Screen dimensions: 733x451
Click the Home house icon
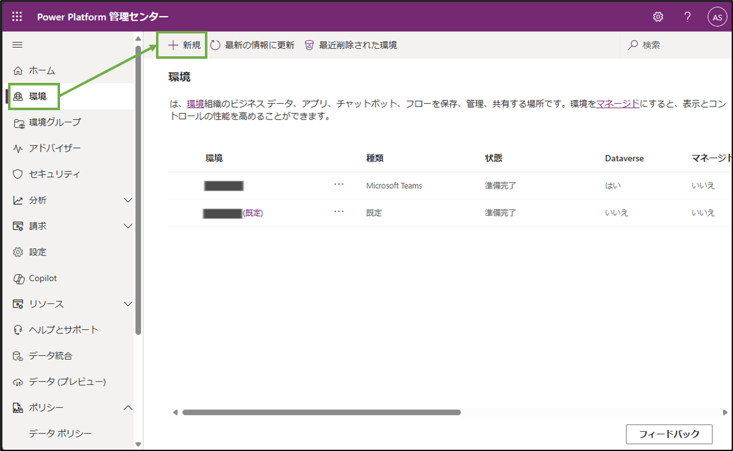tap(18, 71)
